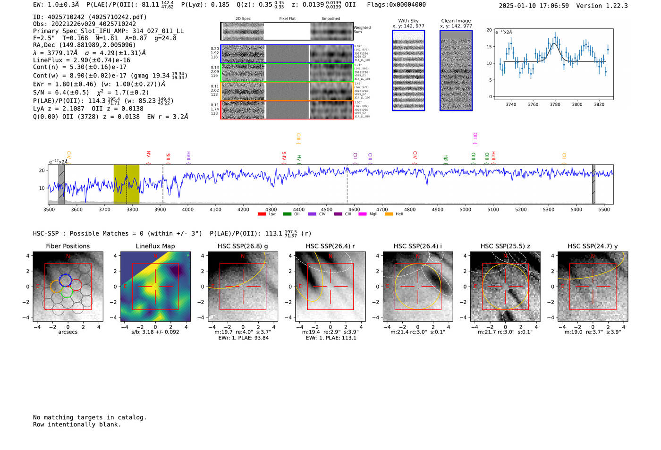Open the HSC SSP(26.4) r image
Viewport: 661px width, 450px height.
point(330,287)
